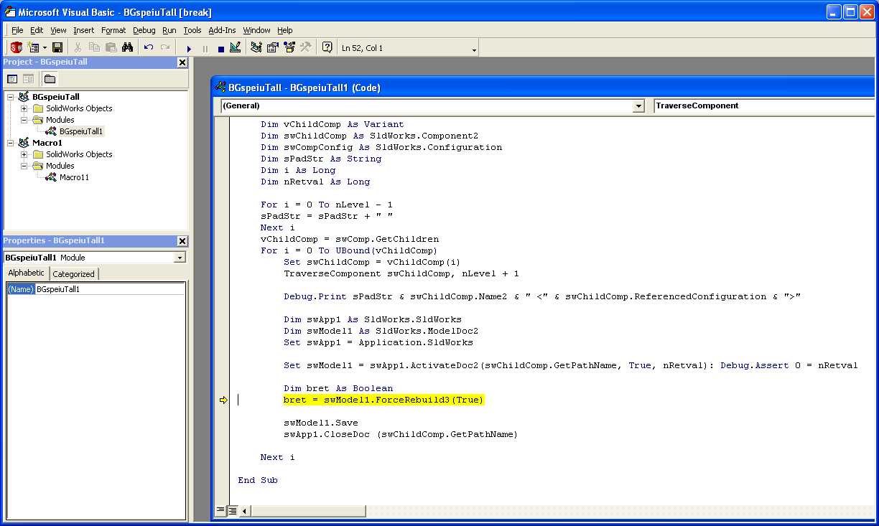Image resolution: width=879 pixels, height=526 pixels.
Task: Toggle Folders view in Project panel
Action: 50,79
